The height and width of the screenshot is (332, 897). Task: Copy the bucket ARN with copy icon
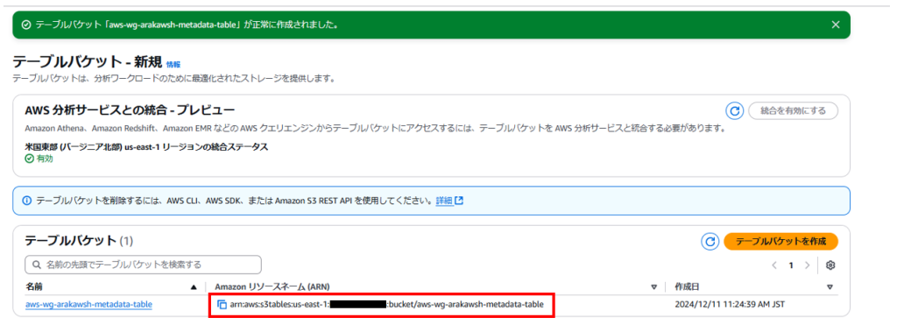[222, 304]
